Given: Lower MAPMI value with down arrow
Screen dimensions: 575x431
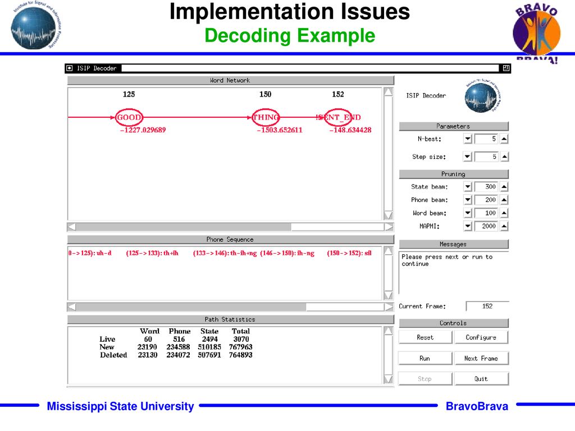Looking at the screenshot, I should point(468,227).
